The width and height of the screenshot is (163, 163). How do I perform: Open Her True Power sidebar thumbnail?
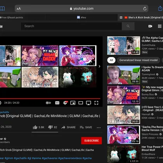tap(123, 154)
